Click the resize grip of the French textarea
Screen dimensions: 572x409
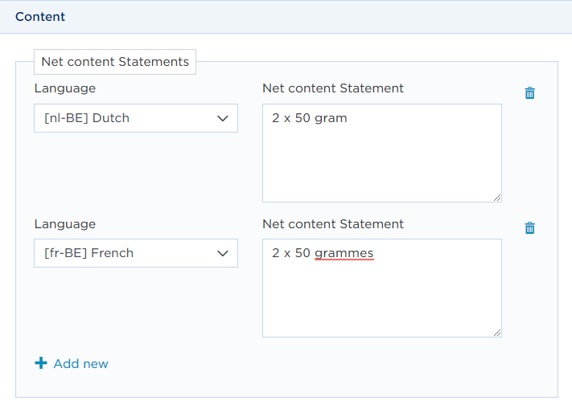pos(497,333)
